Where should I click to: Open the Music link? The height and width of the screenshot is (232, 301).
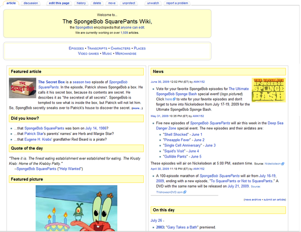[107, 54]
